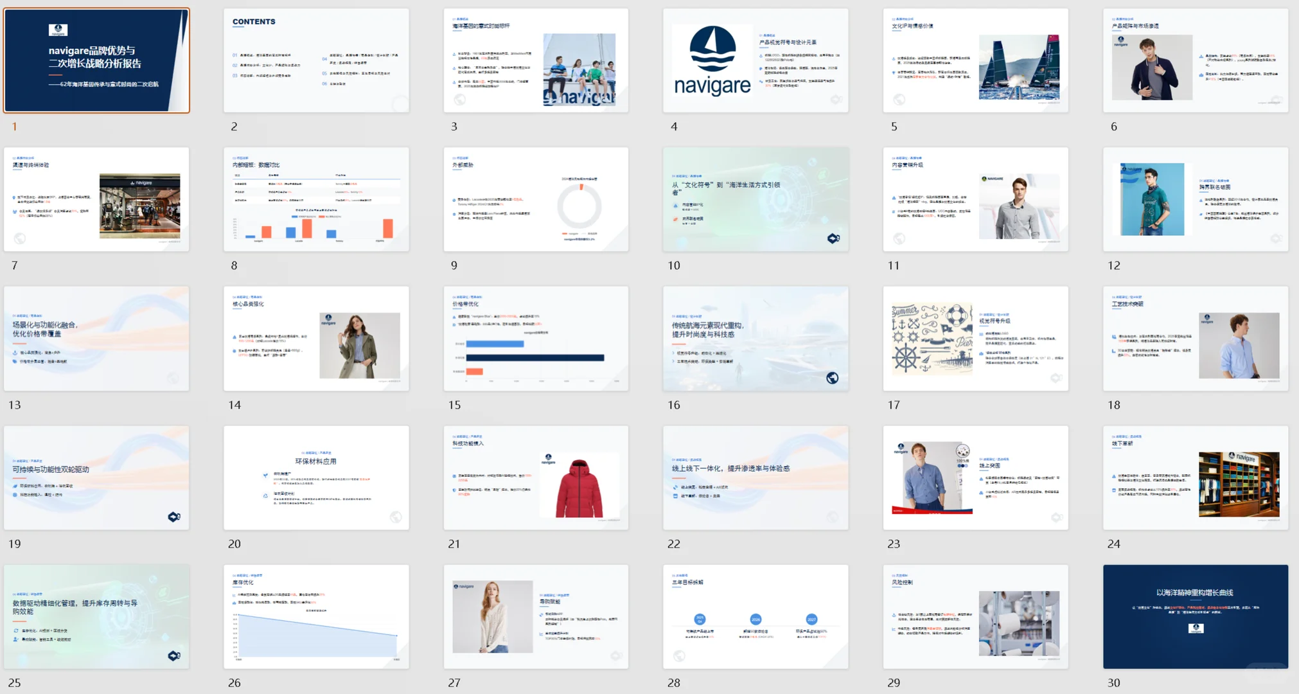The width and height of the screenshot is (1299, 694).
Task: Select section slide 13 场景化与功能化融合
Action: (96, 339)
